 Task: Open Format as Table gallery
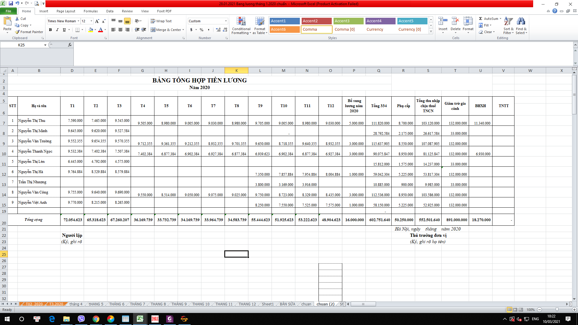[260, 26]
